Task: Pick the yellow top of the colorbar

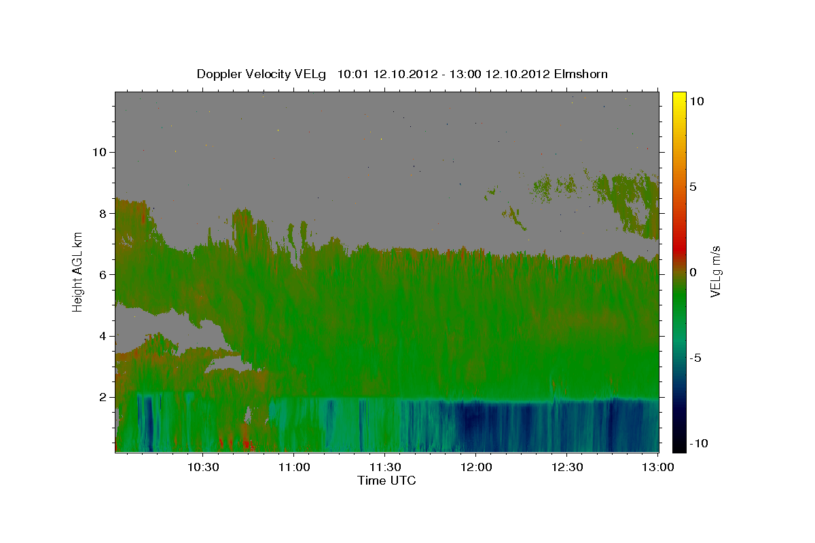Action: tap(678, 98)
